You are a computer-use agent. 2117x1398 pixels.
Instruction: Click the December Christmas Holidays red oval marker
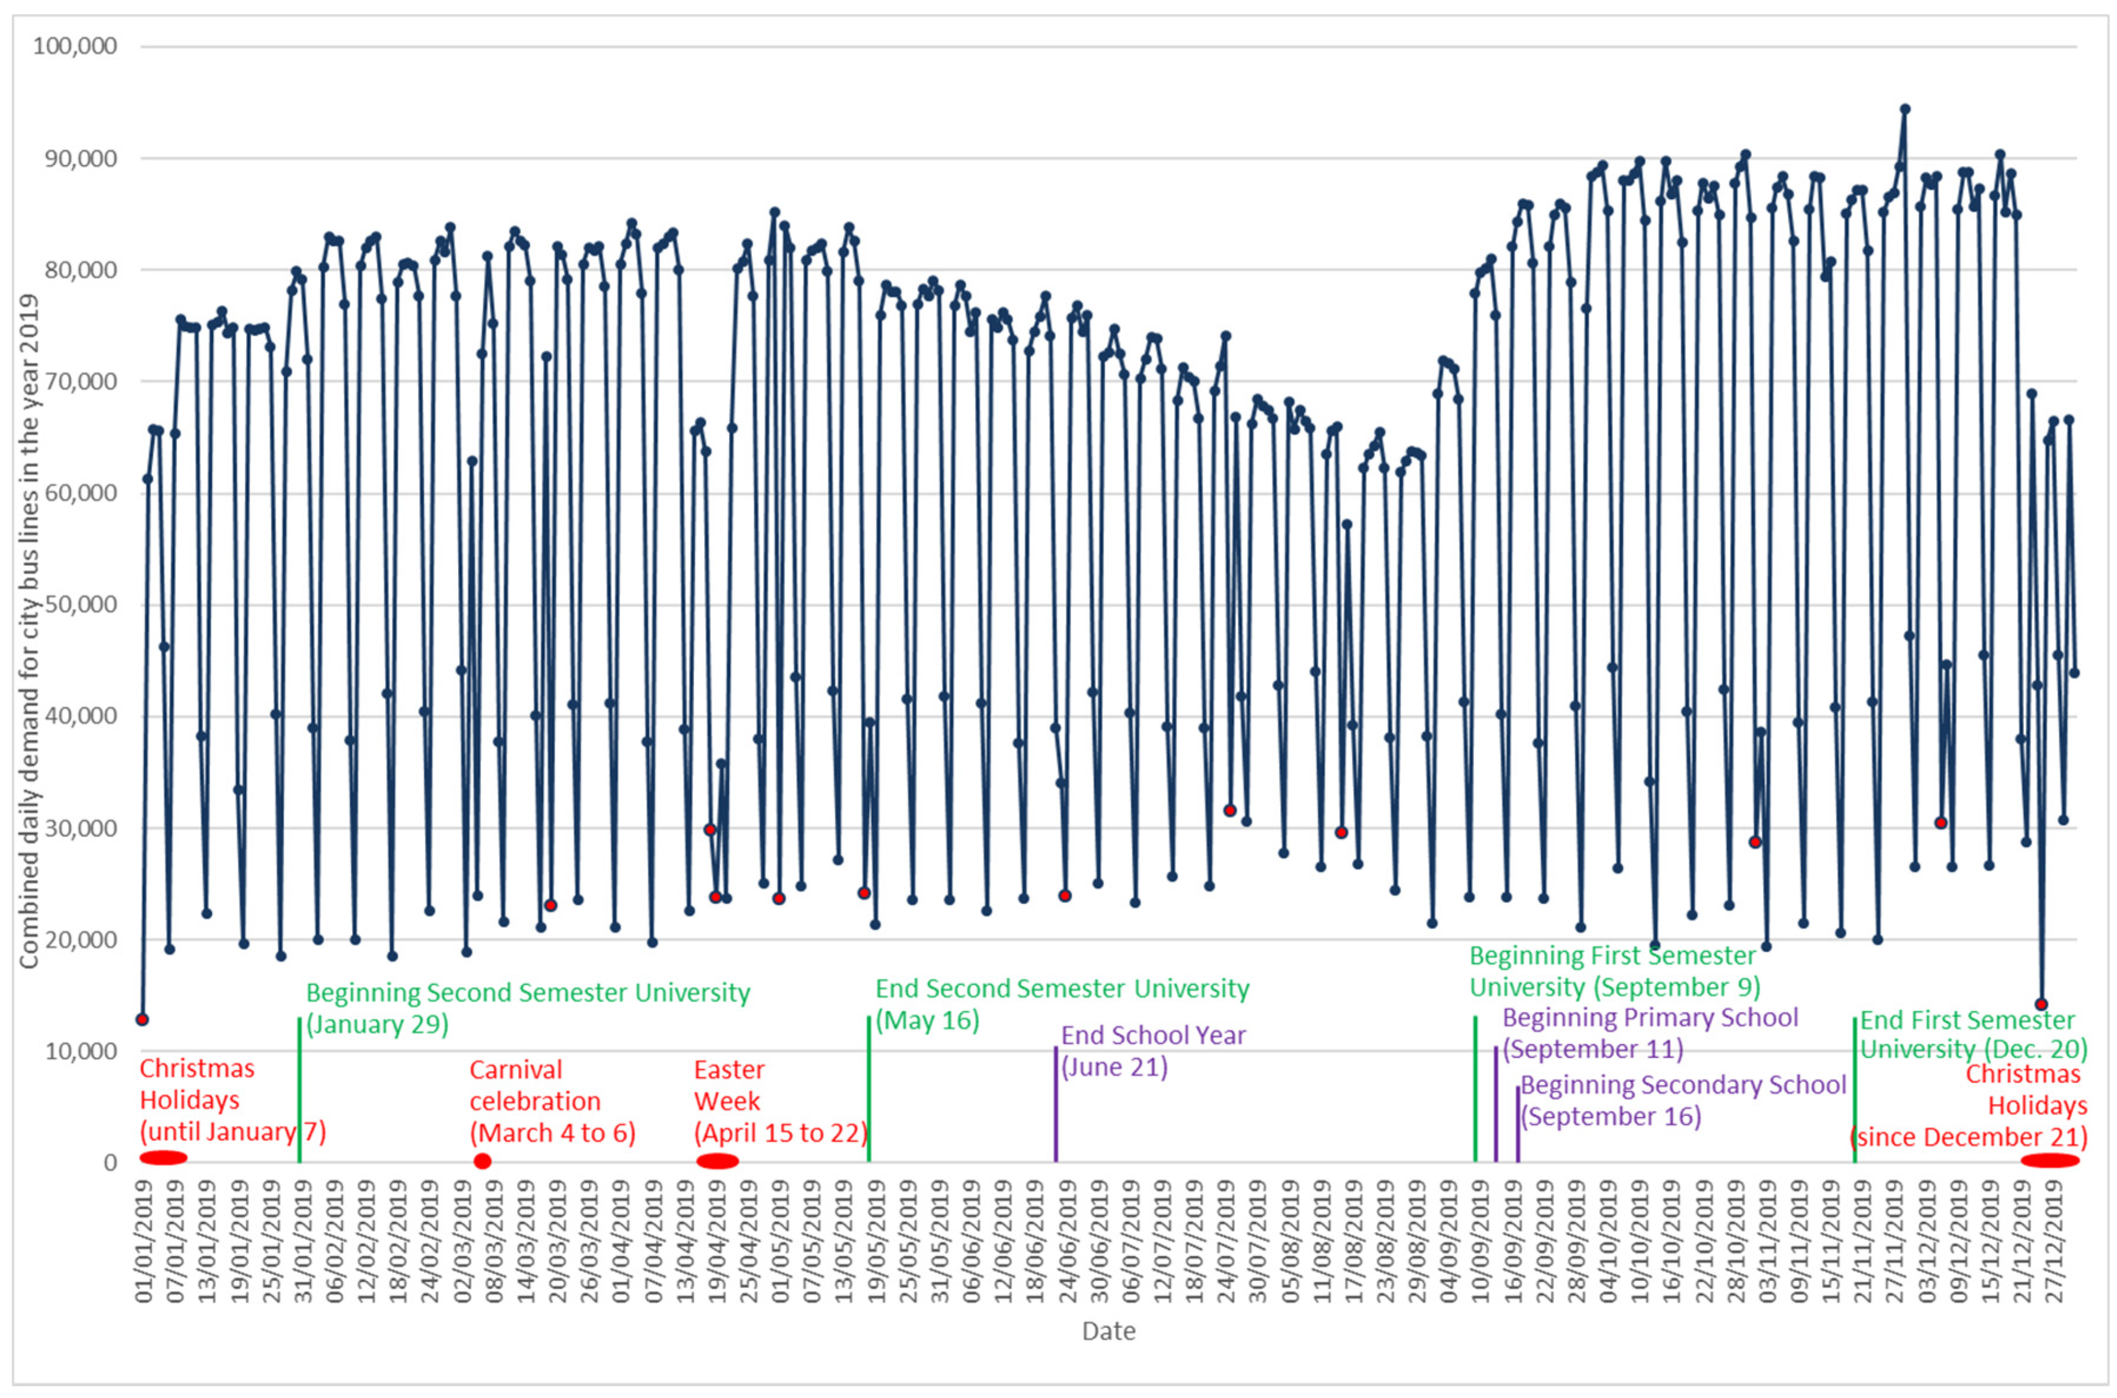click(x=2049, y=1160)
